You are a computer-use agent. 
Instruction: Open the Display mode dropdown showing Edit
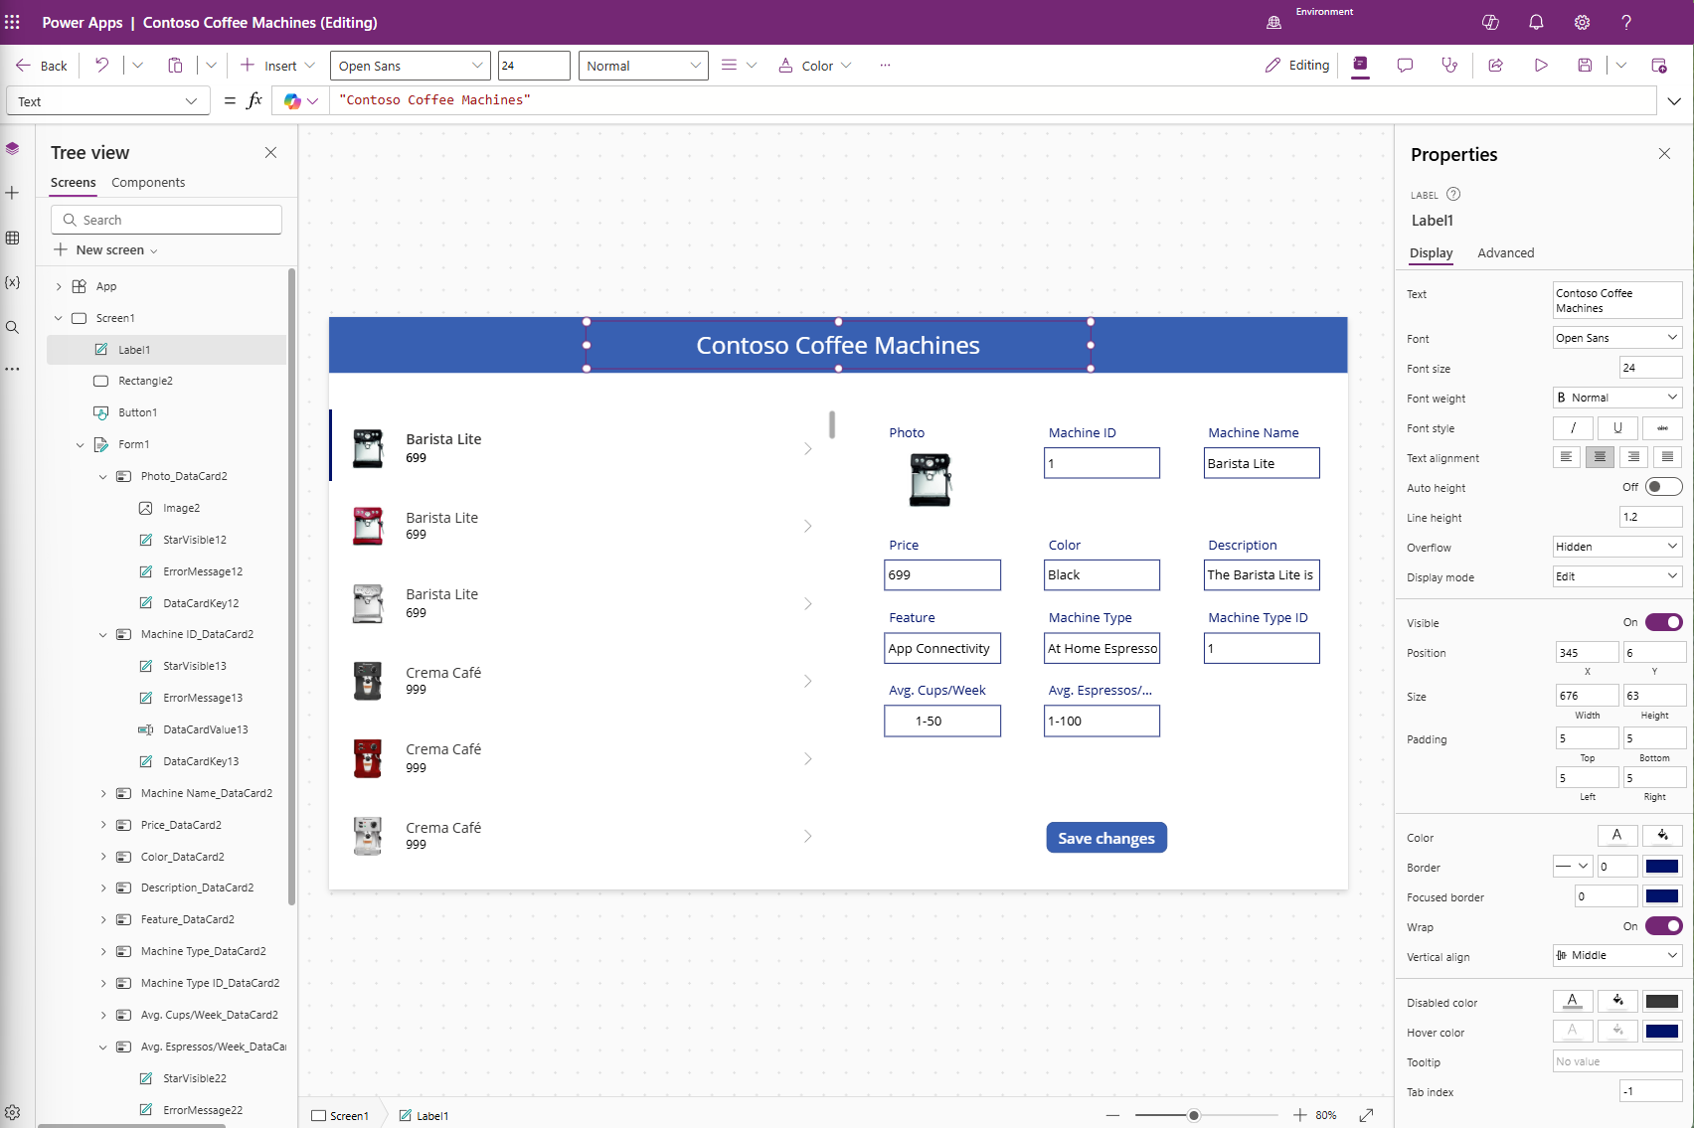coord(1617,576)
